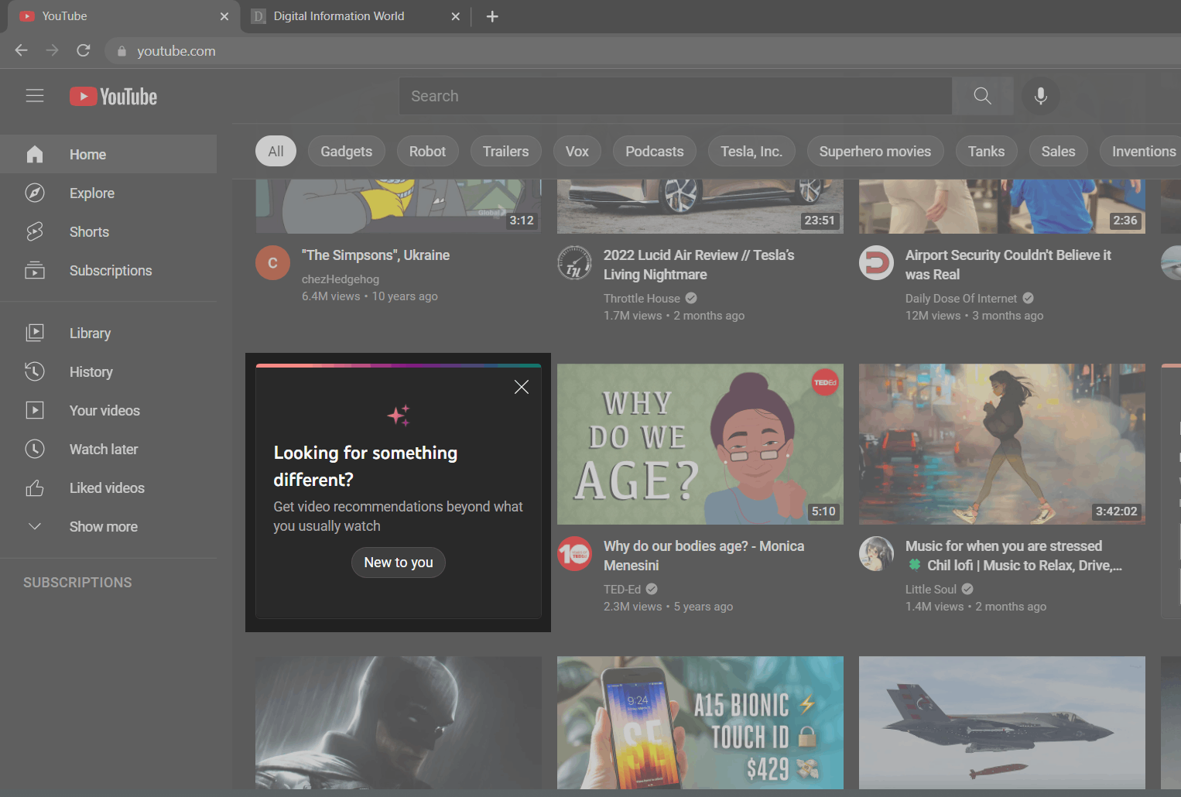Go back using browser back arrow
Viewport: 1181px width, 797px height.
tap(21, 50)
